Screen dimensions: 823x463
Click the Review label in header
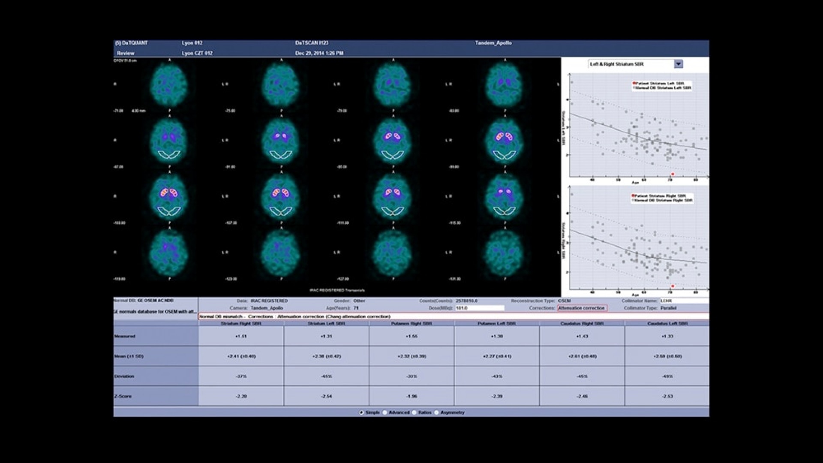pos(126,53)
